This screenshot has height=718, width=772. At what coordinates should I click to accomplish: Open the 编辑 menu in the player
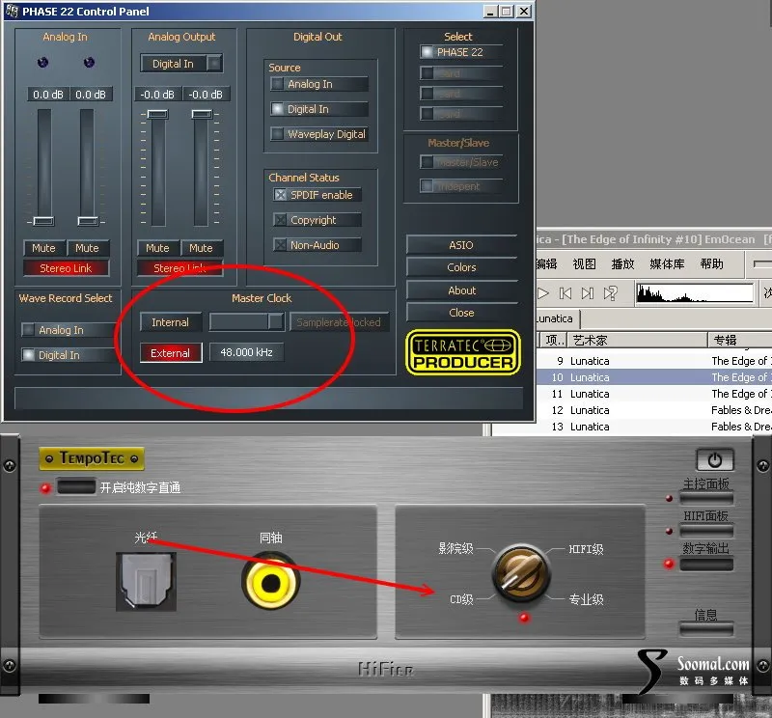[x=546, y=264]
